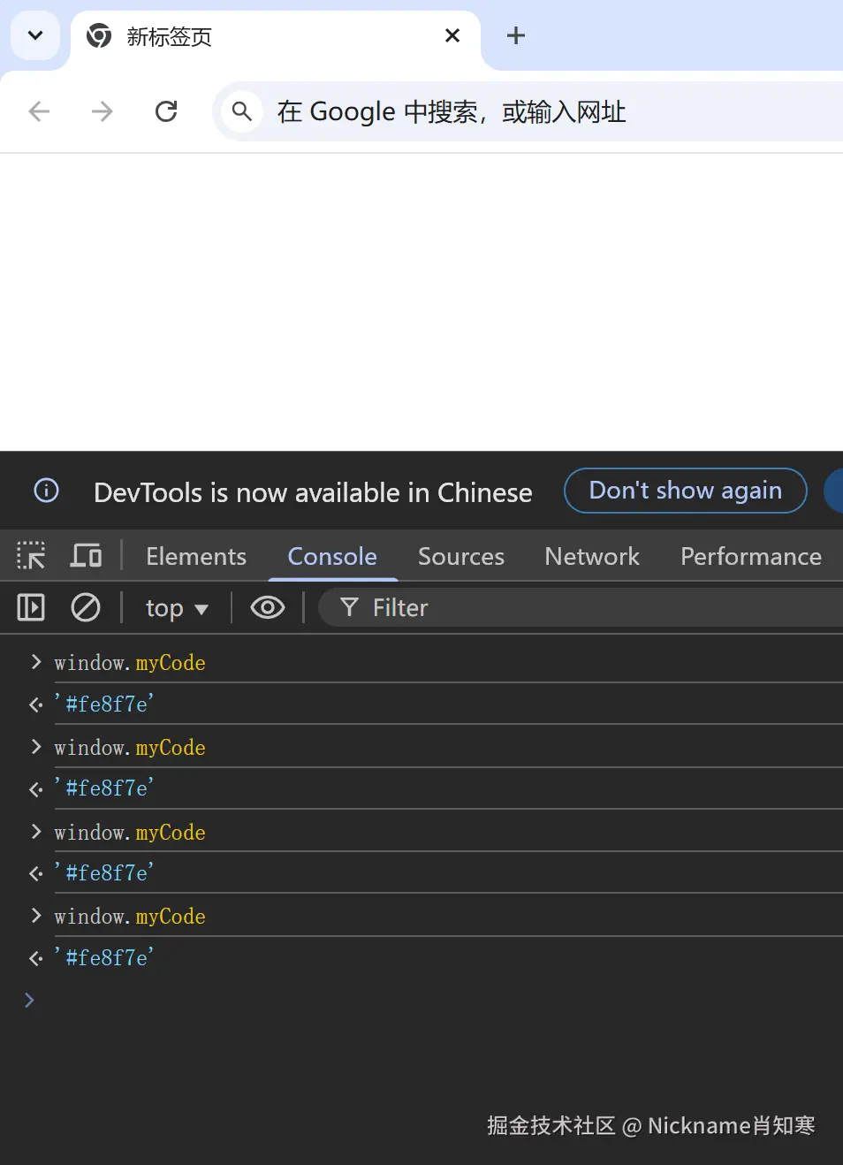Switch to the Elements tab
Viewport: 843px width, 1165px height.
click(196, 556)
